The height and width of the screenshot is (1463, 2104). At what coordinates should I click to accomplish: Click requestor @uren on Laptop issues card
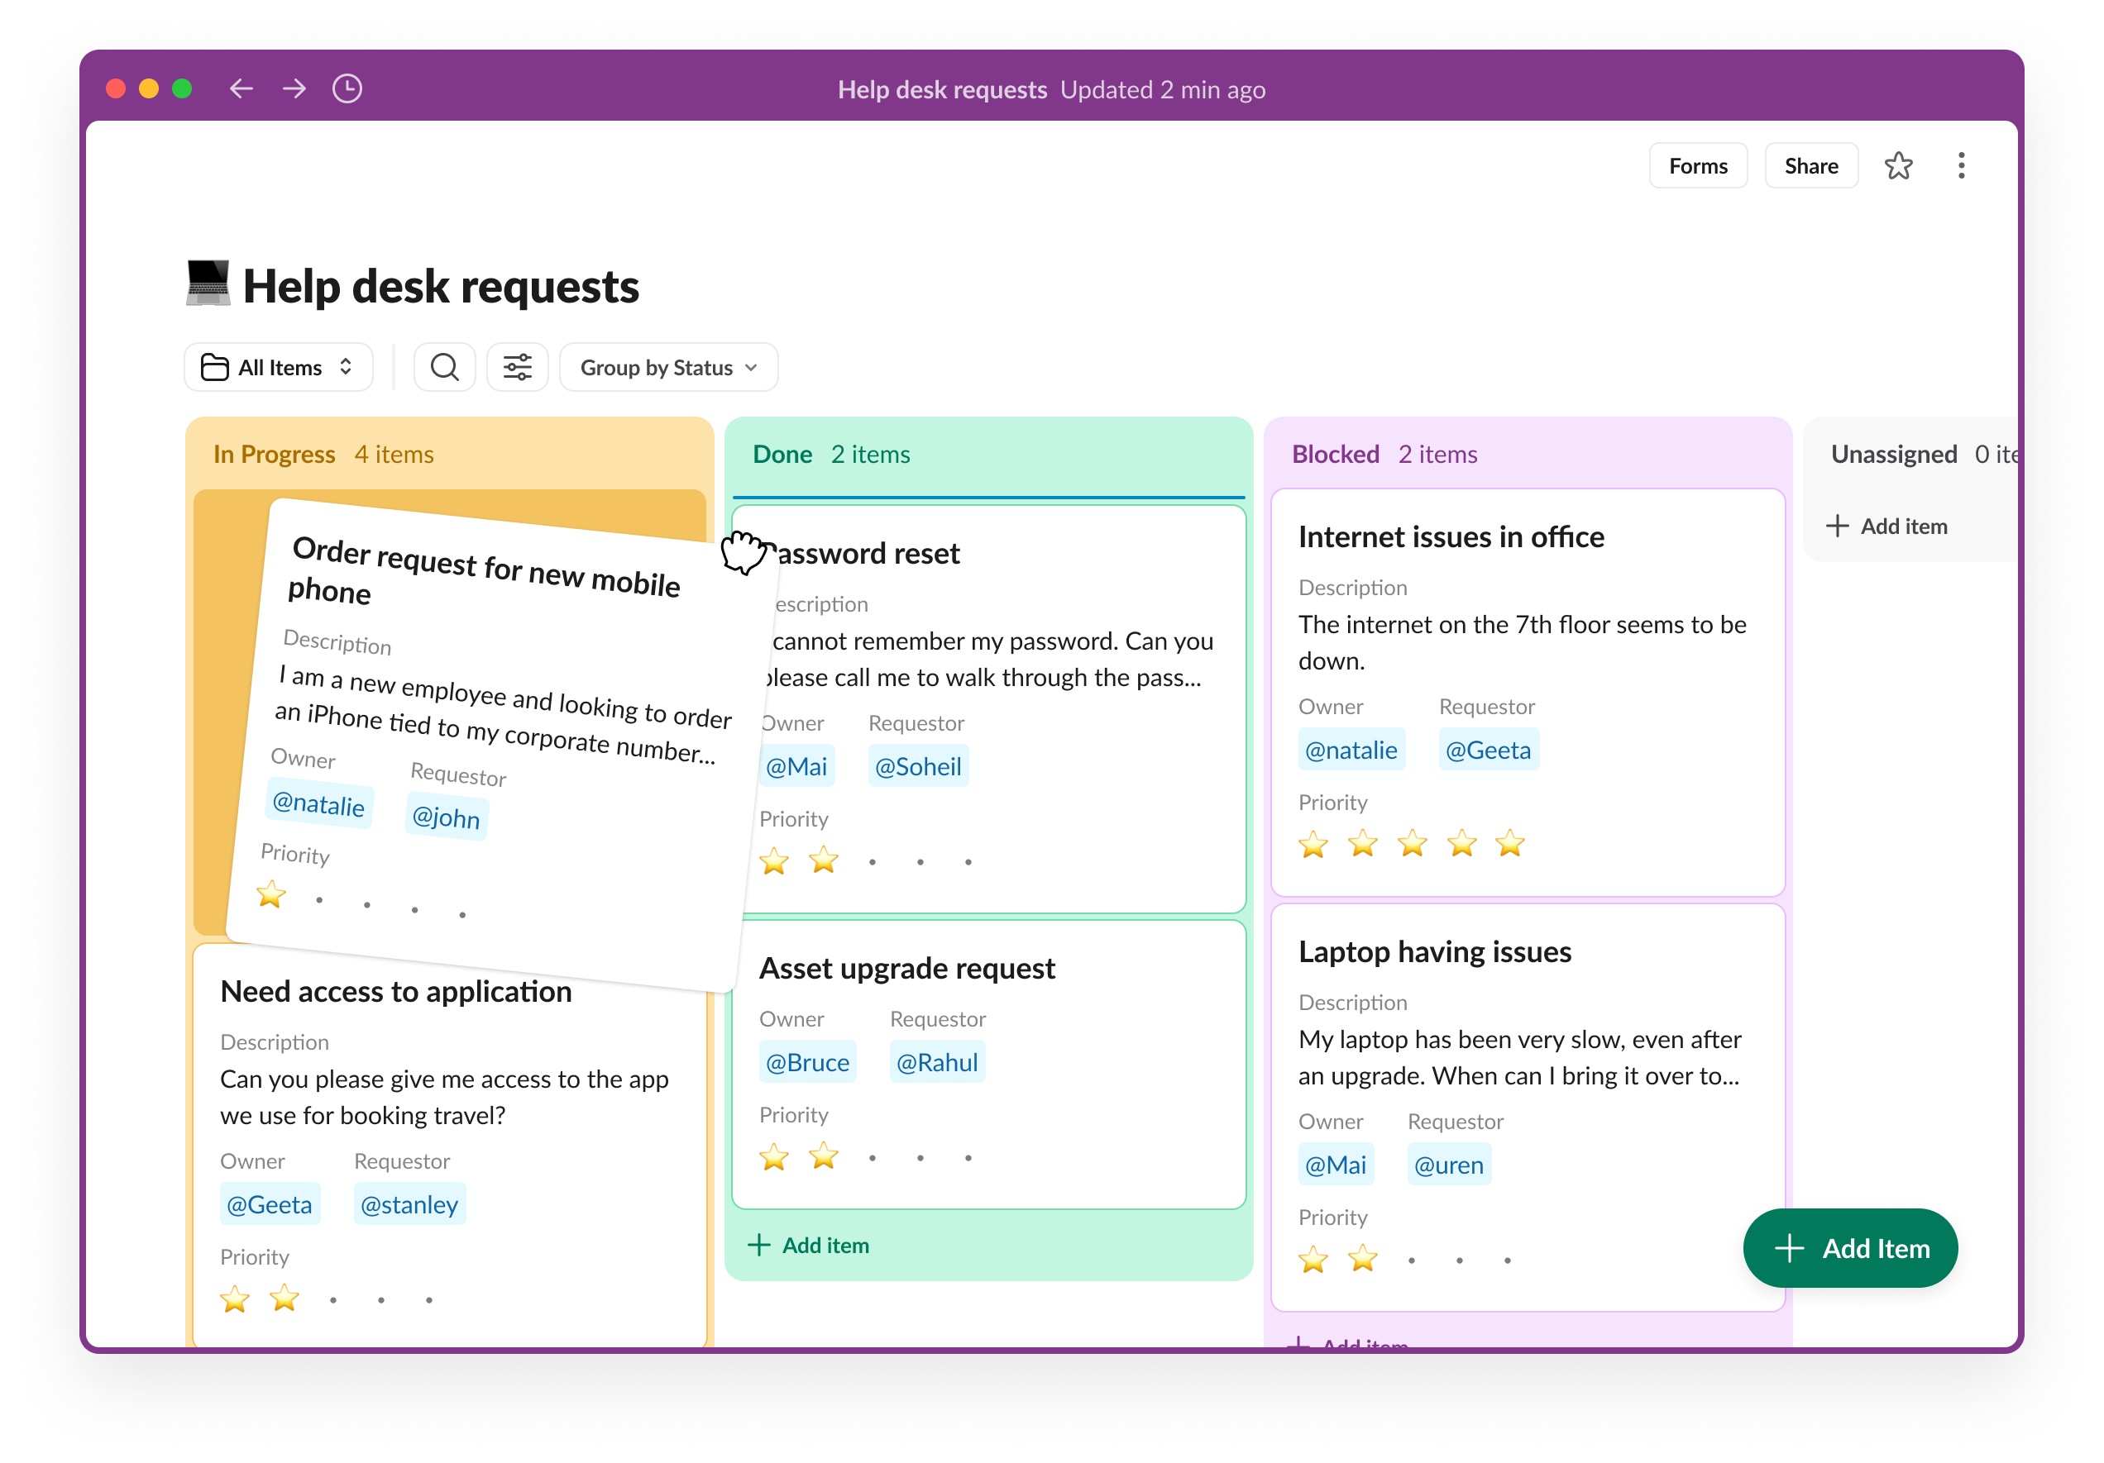coord(1448,1165)
